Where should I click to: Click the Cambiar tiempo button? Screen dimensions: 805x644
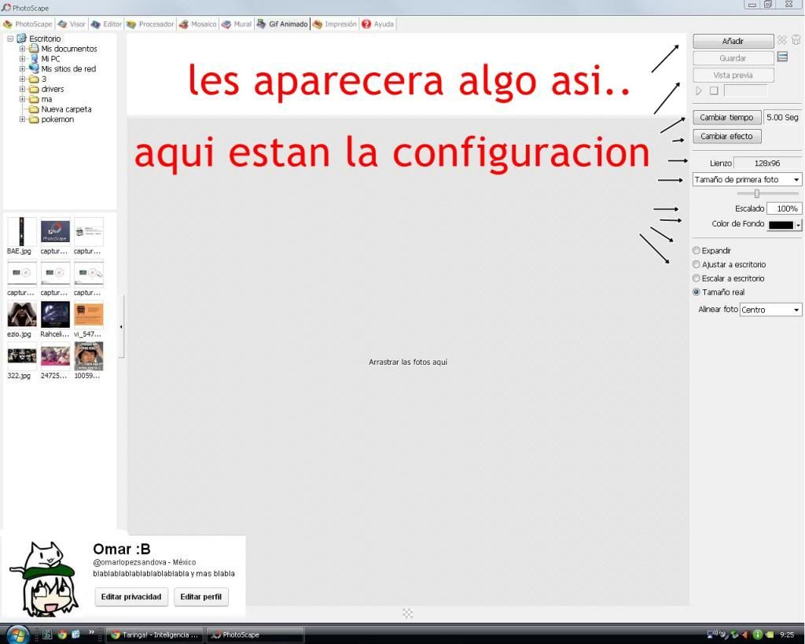click(x=726, y=117)
